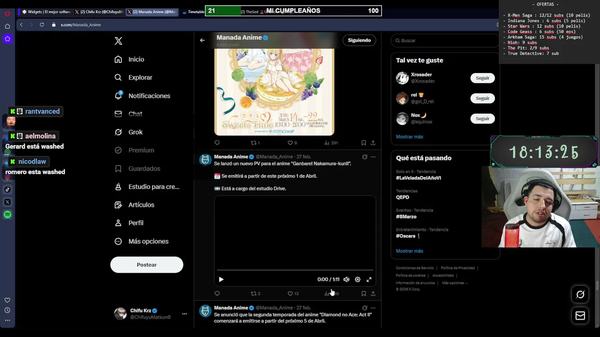Repost the Ganbare Nakamura-kun post
This screenshot has width=600, height=337.
[x=255, y=293]
